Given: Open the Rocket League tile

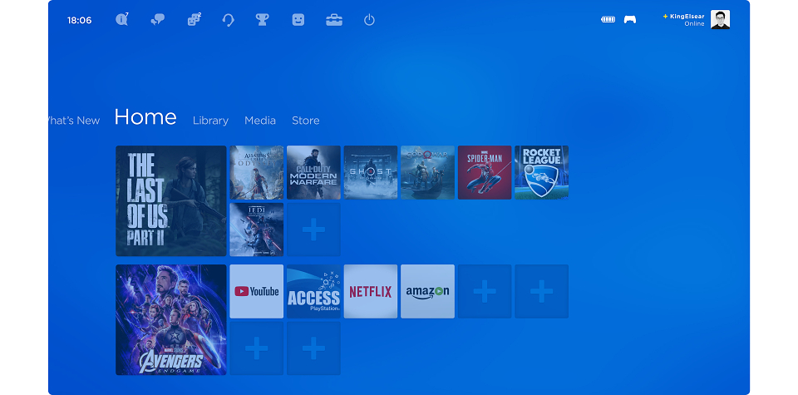Looking at the screenshot, I should tap(541, 173).
